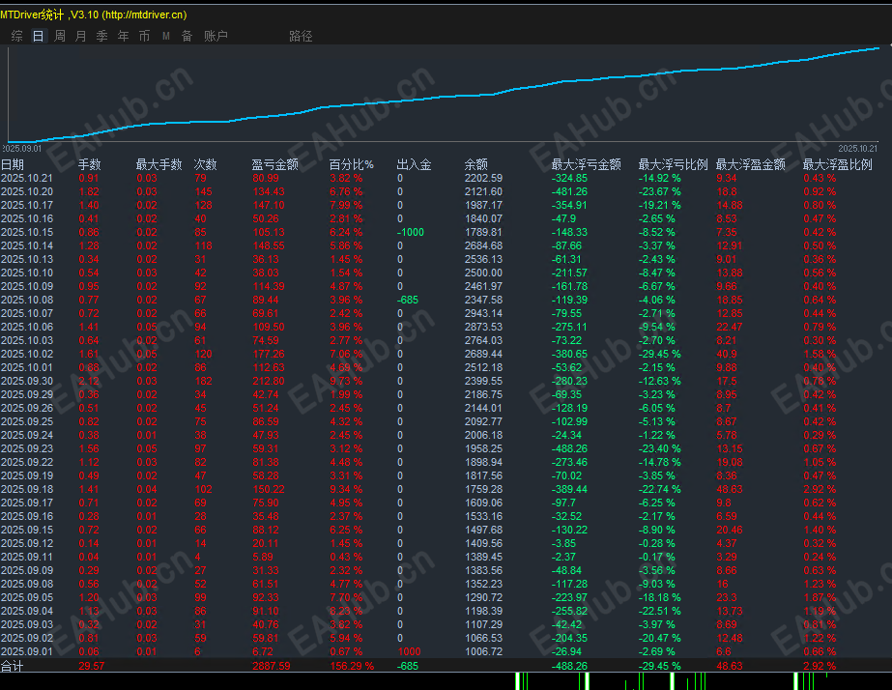
Task: Click total percentage 156.29 %
Action: point(352,666)
